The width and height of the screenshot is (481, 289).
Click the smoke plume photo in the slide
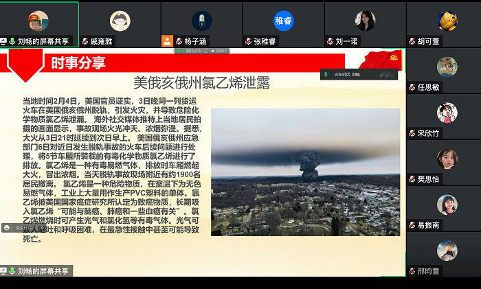(305, 172)
